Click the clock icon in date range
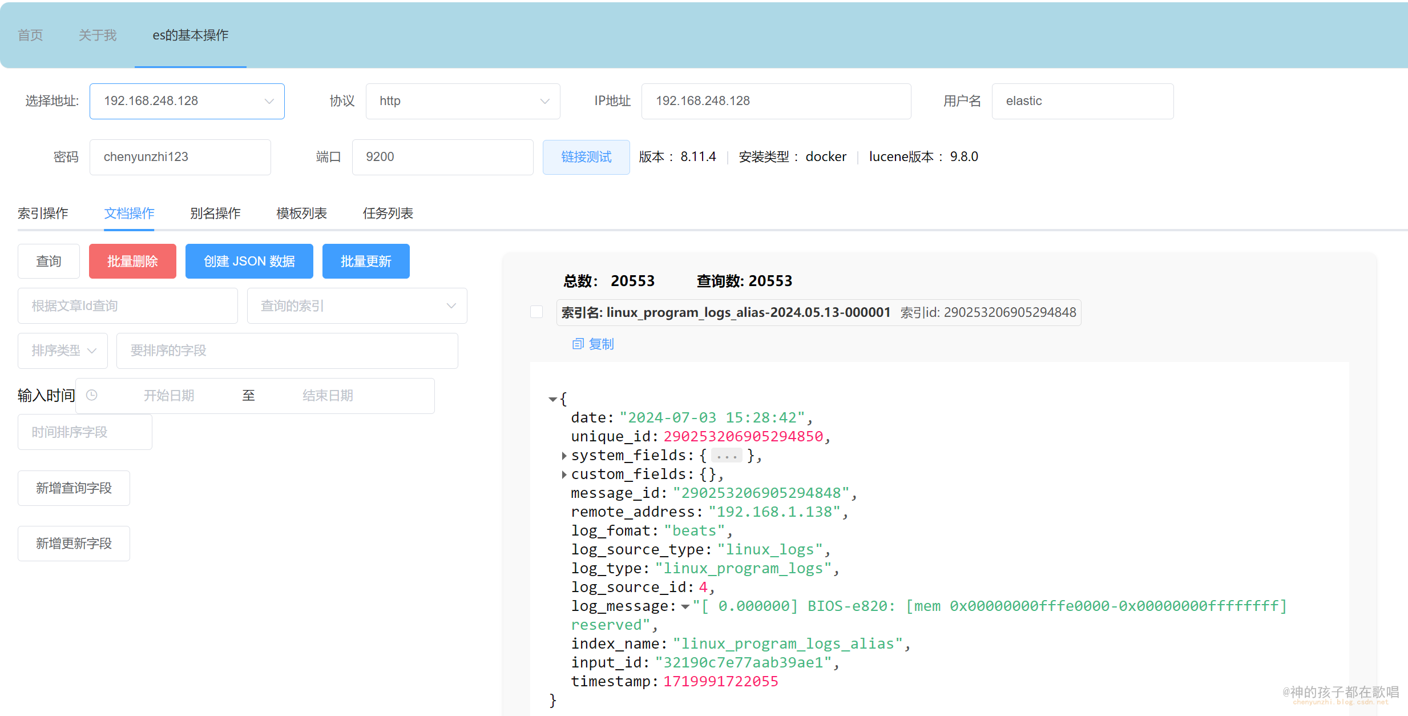Viewport: 1408px width, 716px height. [x=91, y=395]
